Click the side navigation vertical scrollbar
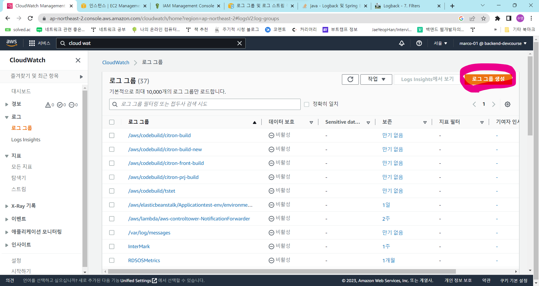This screenshot has height=286, width=539. [x=85, y=178]
